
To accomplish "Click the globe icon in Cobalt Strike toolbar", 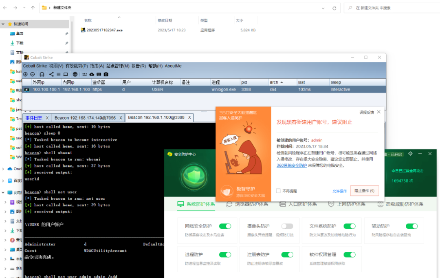I will pyautogui.click(x=75, y=75).
